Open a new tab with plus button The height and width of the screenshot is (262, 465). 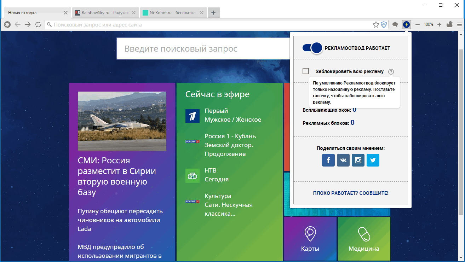[x=213, y=13]
